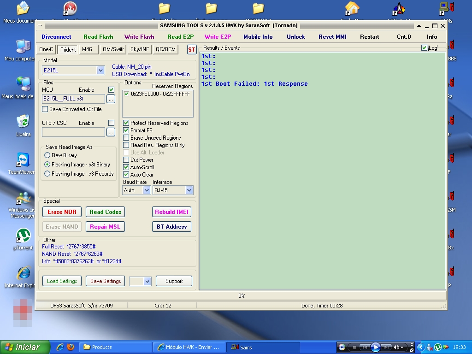Enable the Cut Power option

coord(126,160)
